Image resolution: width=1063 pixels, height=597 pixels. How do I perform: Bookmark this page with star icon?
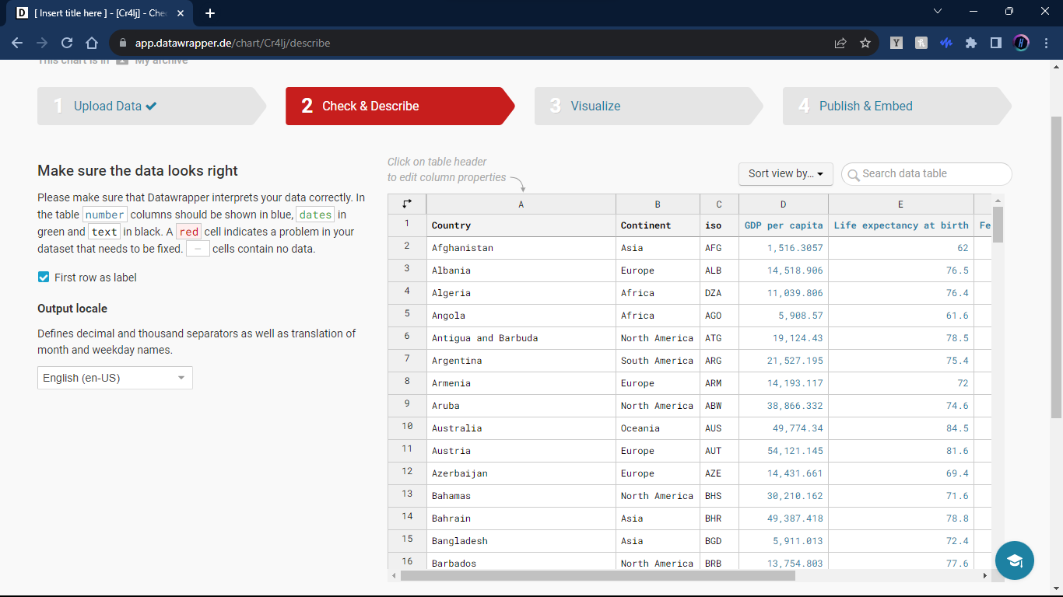[x=865, y=43]
